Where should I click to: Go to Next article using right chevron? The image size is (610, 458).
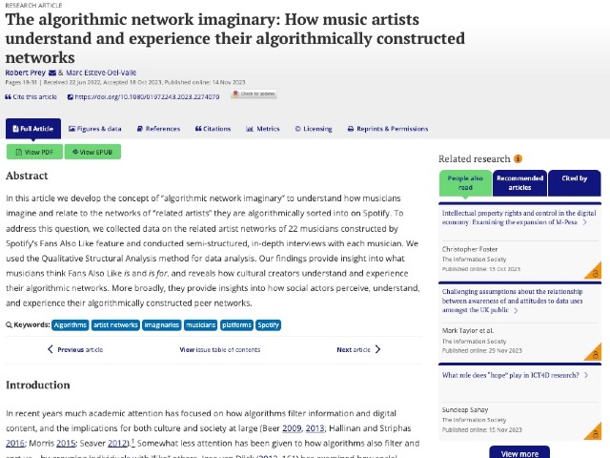pyautogui.click(x=377, y=350)
